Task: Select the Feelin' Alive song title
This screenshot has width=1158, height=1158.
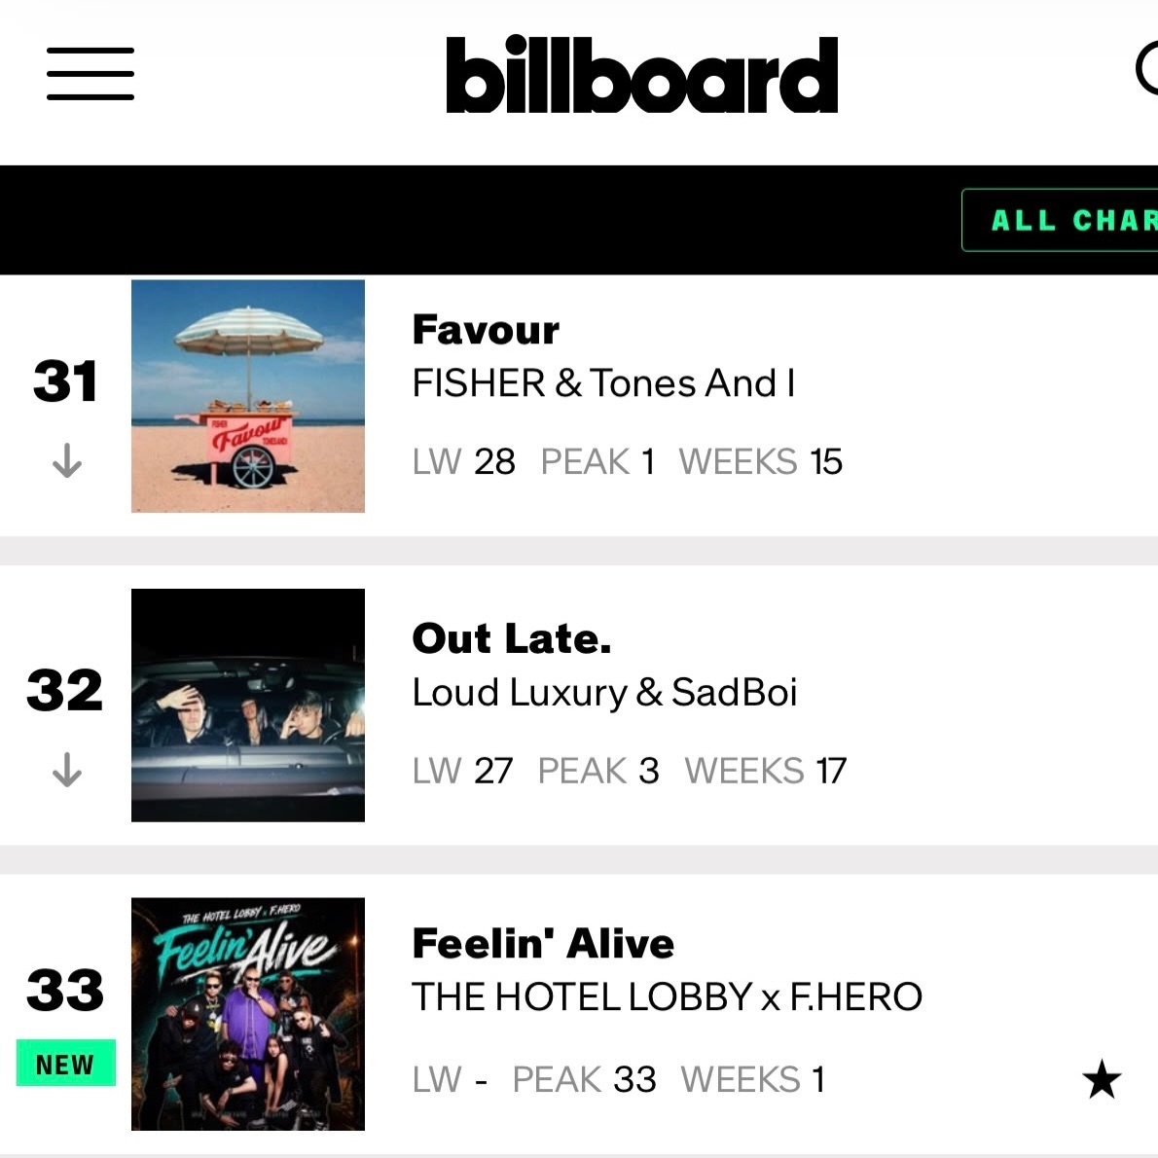Action: click(x=544, y=943)
